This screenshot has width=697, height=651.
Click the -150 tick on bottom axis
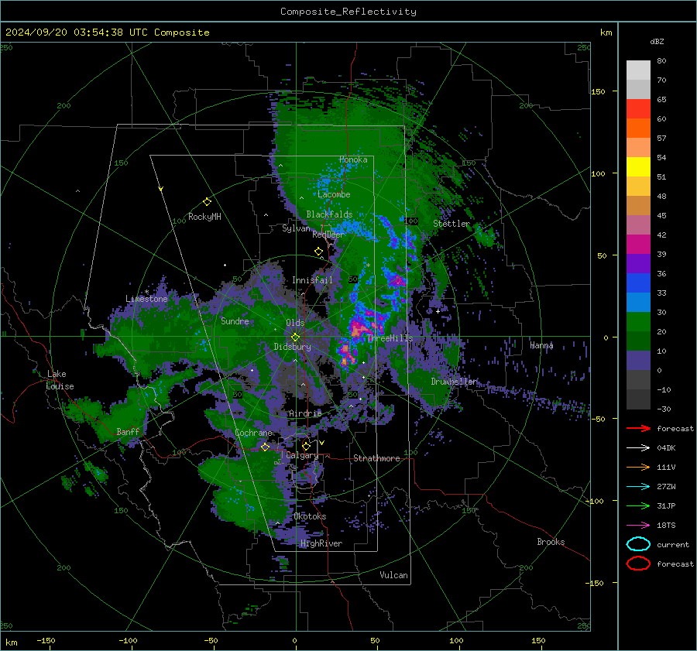[x=46, y=641]
